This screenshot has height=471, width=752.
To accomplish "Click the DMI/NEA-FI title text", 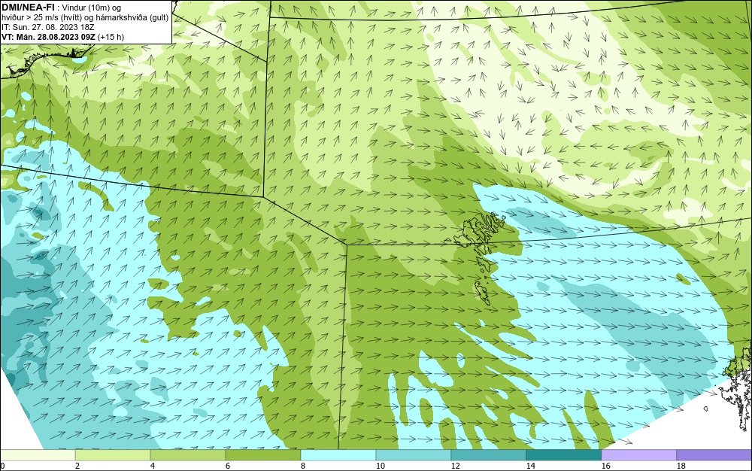I will click(27, 8).
